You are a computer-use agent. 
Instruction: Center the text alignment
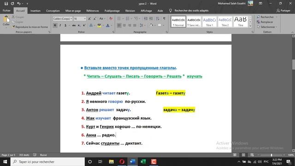124,25
